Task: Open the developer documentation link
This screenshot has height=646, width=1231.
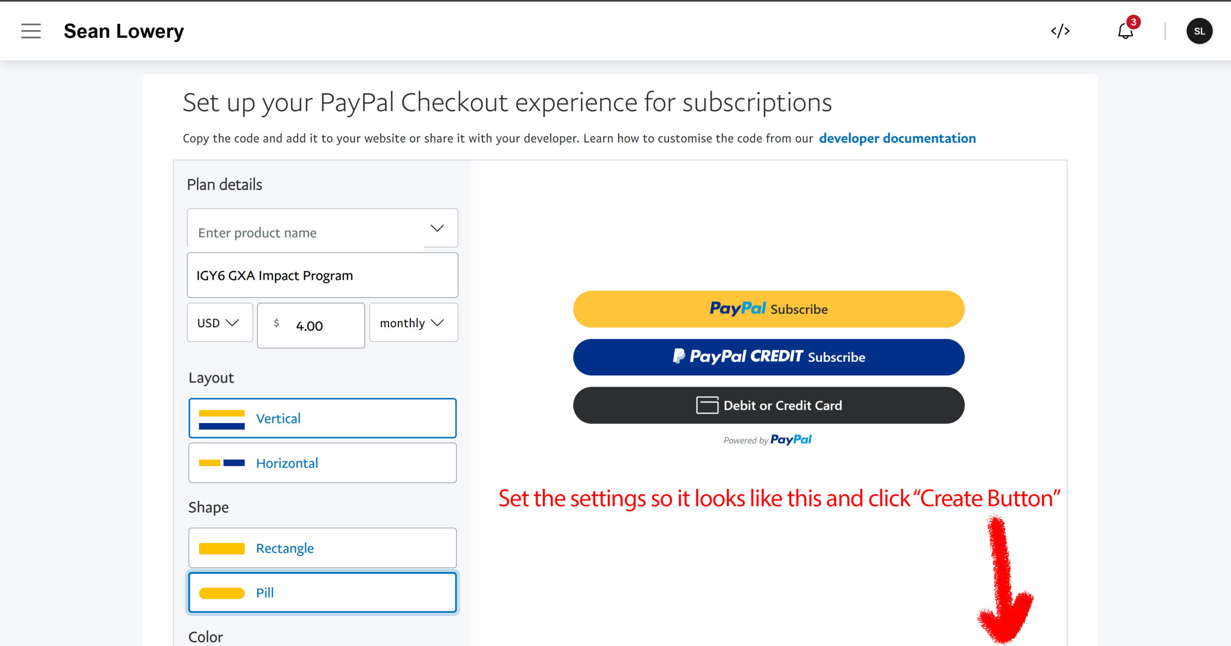Action: point(897,138)
